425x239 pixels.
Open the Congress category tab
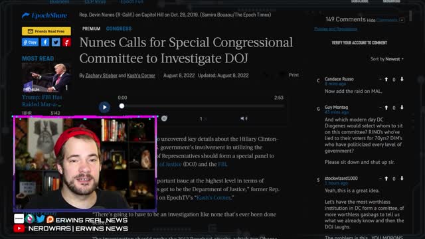[x=119, y=29]
